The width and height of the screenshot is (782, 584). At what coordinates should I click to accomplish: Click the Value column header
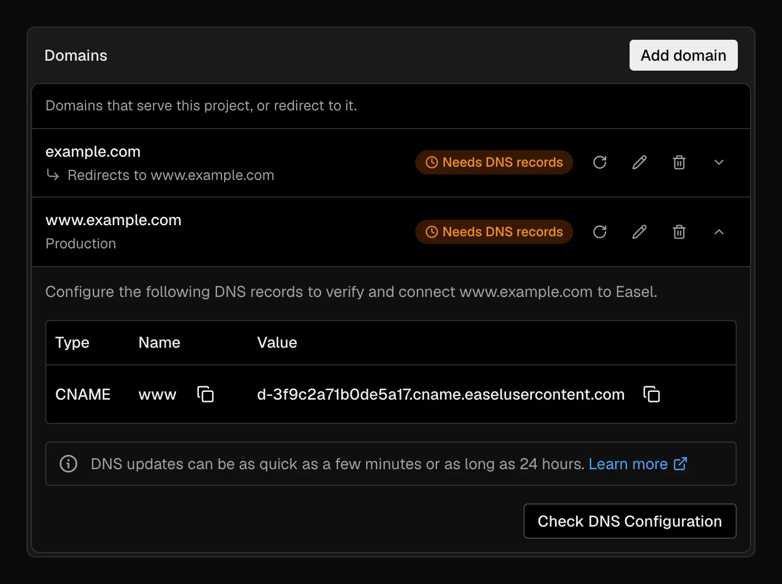277,343
